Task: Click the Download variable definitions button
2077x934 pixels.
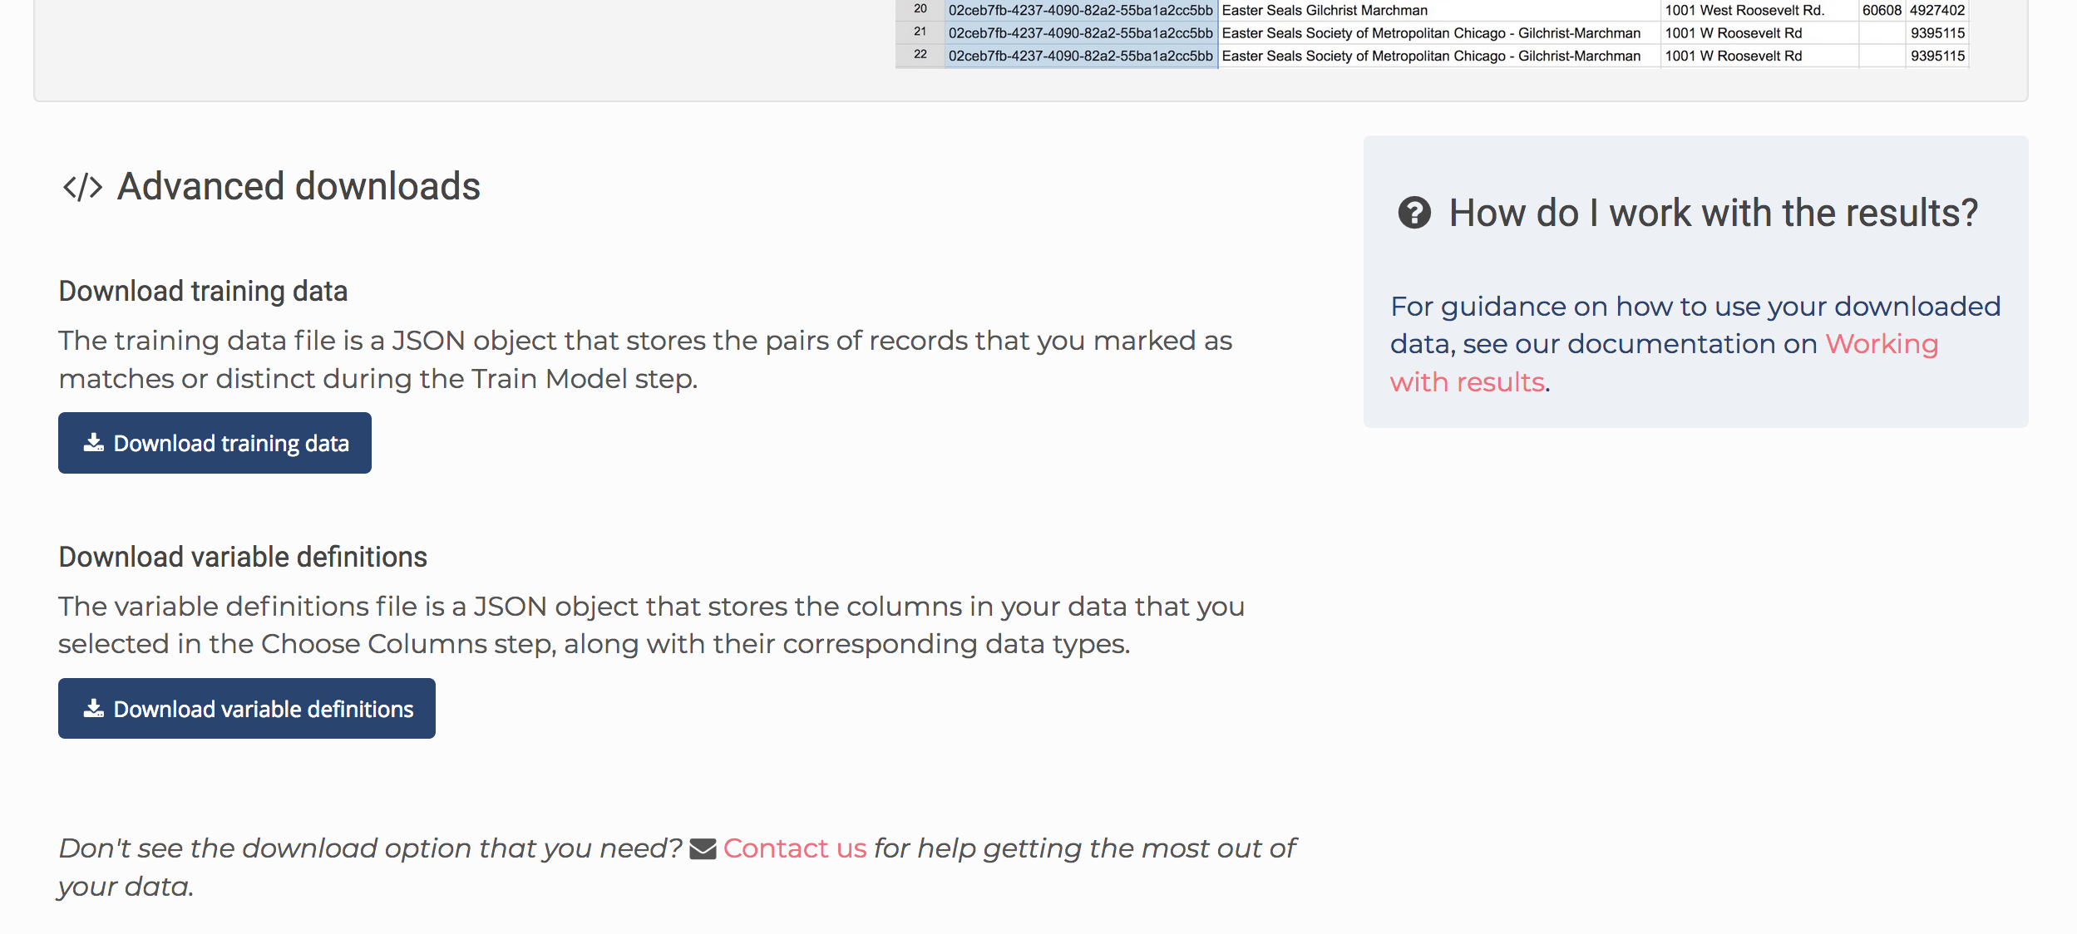Action: [247, 709]
